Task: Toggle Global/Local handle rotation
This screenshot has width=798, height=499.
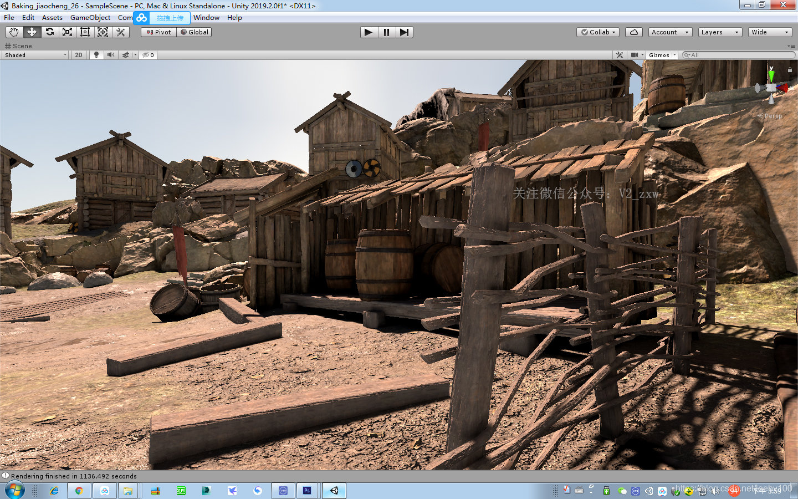Action: point(194,32)
